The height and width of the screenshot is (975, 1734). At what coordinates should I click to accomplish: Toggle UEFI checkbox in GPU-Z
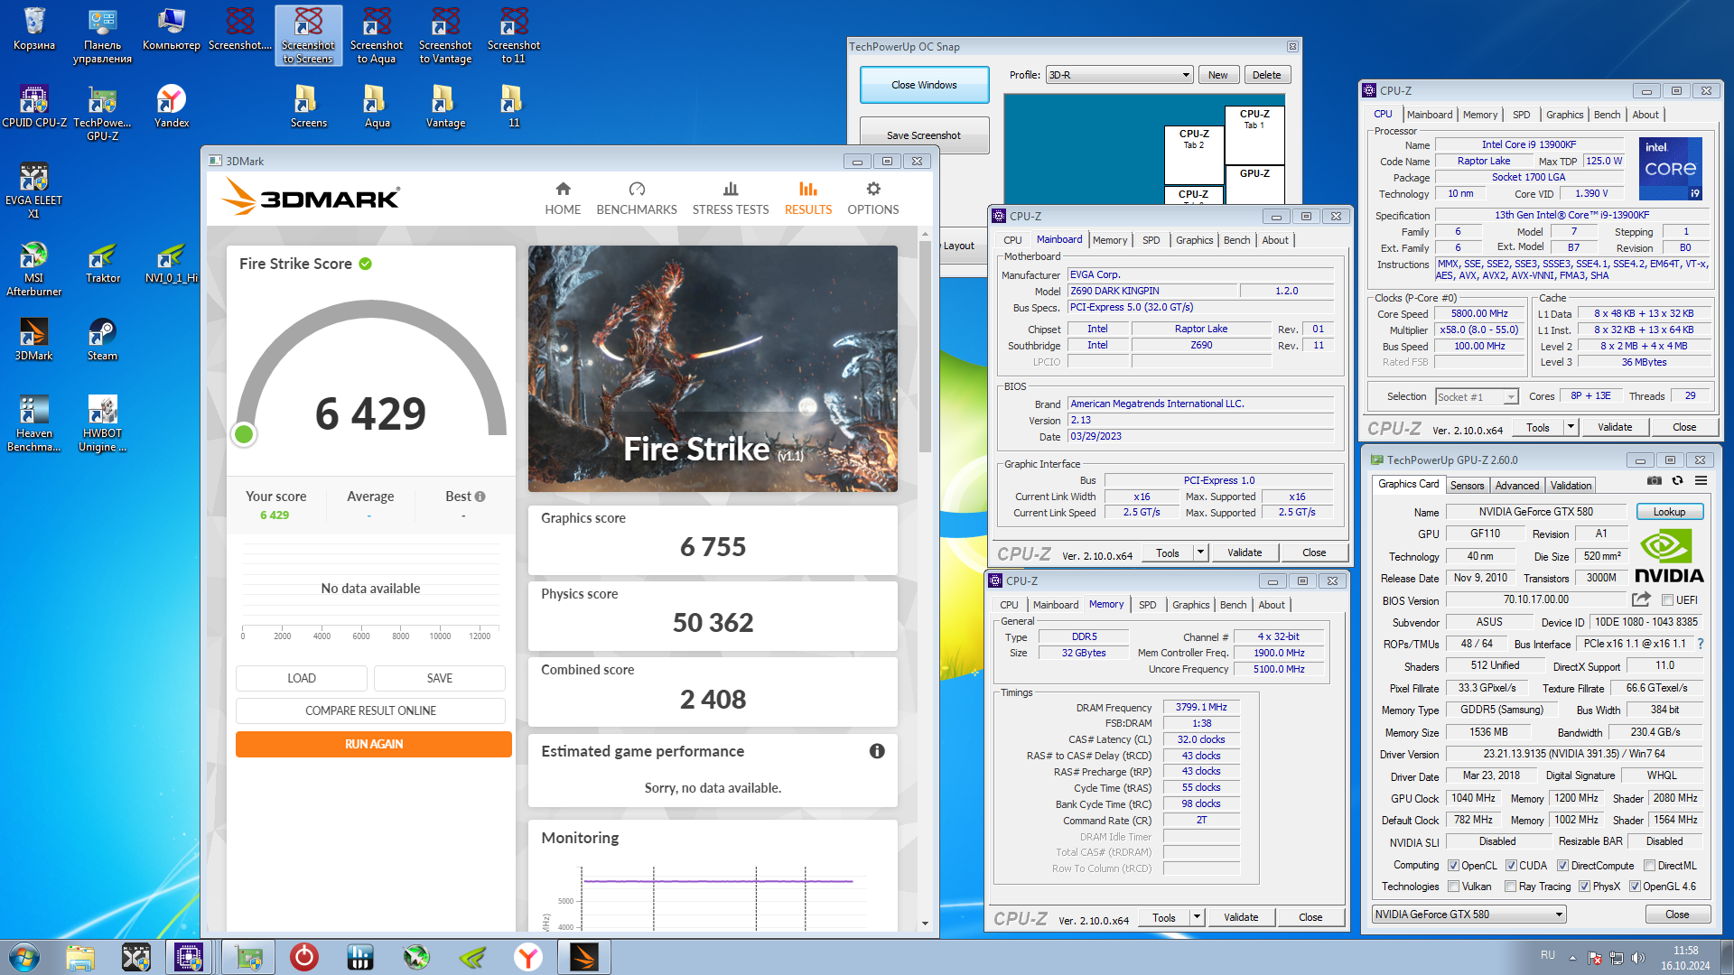[x=1667, y=600]
